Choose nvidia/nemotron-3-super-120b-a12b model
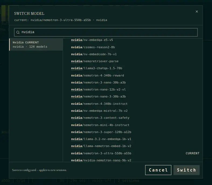Image resolution: width=212 pixels, height=185 pixels. (133, 132)
